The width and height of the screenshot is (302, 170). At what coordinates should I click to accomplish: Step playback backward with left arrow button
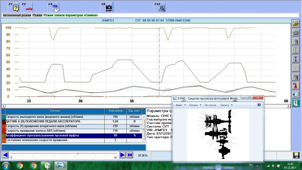click(x=5, y=155)
